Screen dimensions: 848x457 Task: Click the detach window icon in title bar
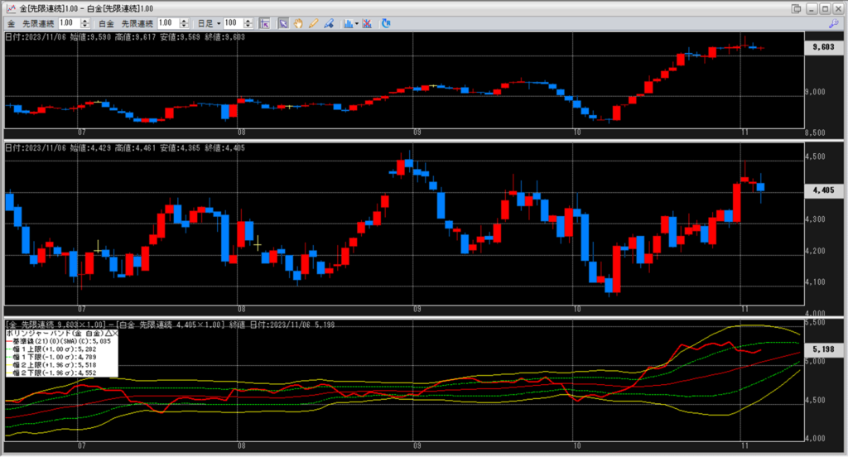pos(797,7)
